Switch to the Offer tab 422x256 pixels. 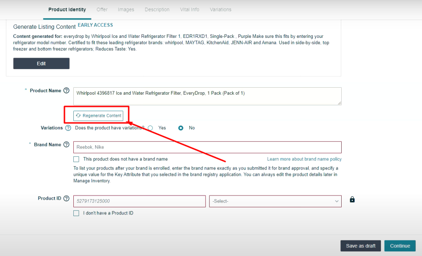102,9
